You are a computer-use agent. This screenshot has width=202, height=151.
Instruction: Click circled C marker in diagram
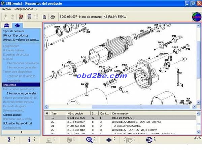pyautogui.click(x=184, y=59)
